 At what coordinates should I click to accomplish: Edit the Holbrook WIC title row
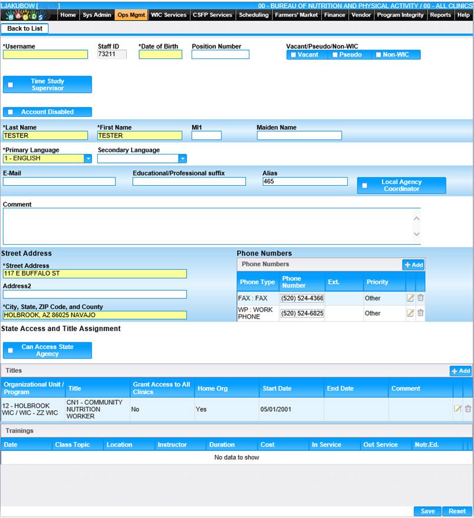457,409
